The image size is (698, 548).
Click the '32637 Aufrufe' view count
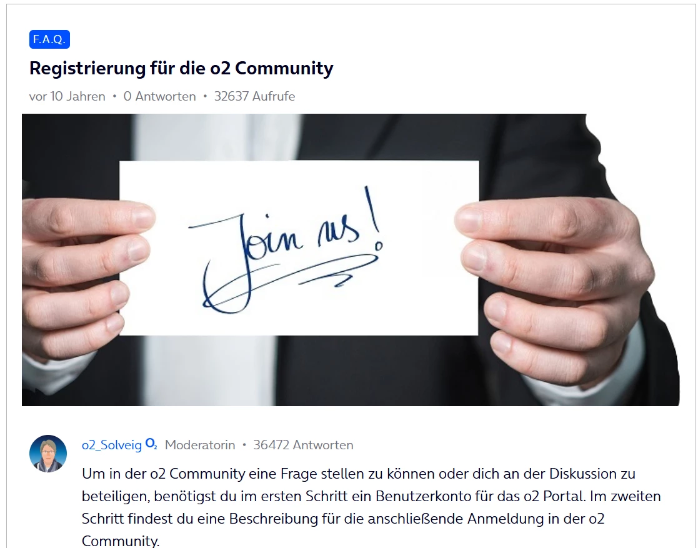(x=254, y=96)
